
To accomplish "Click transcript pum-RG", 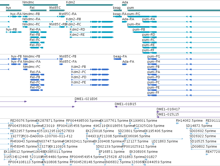I will [134, 14].
